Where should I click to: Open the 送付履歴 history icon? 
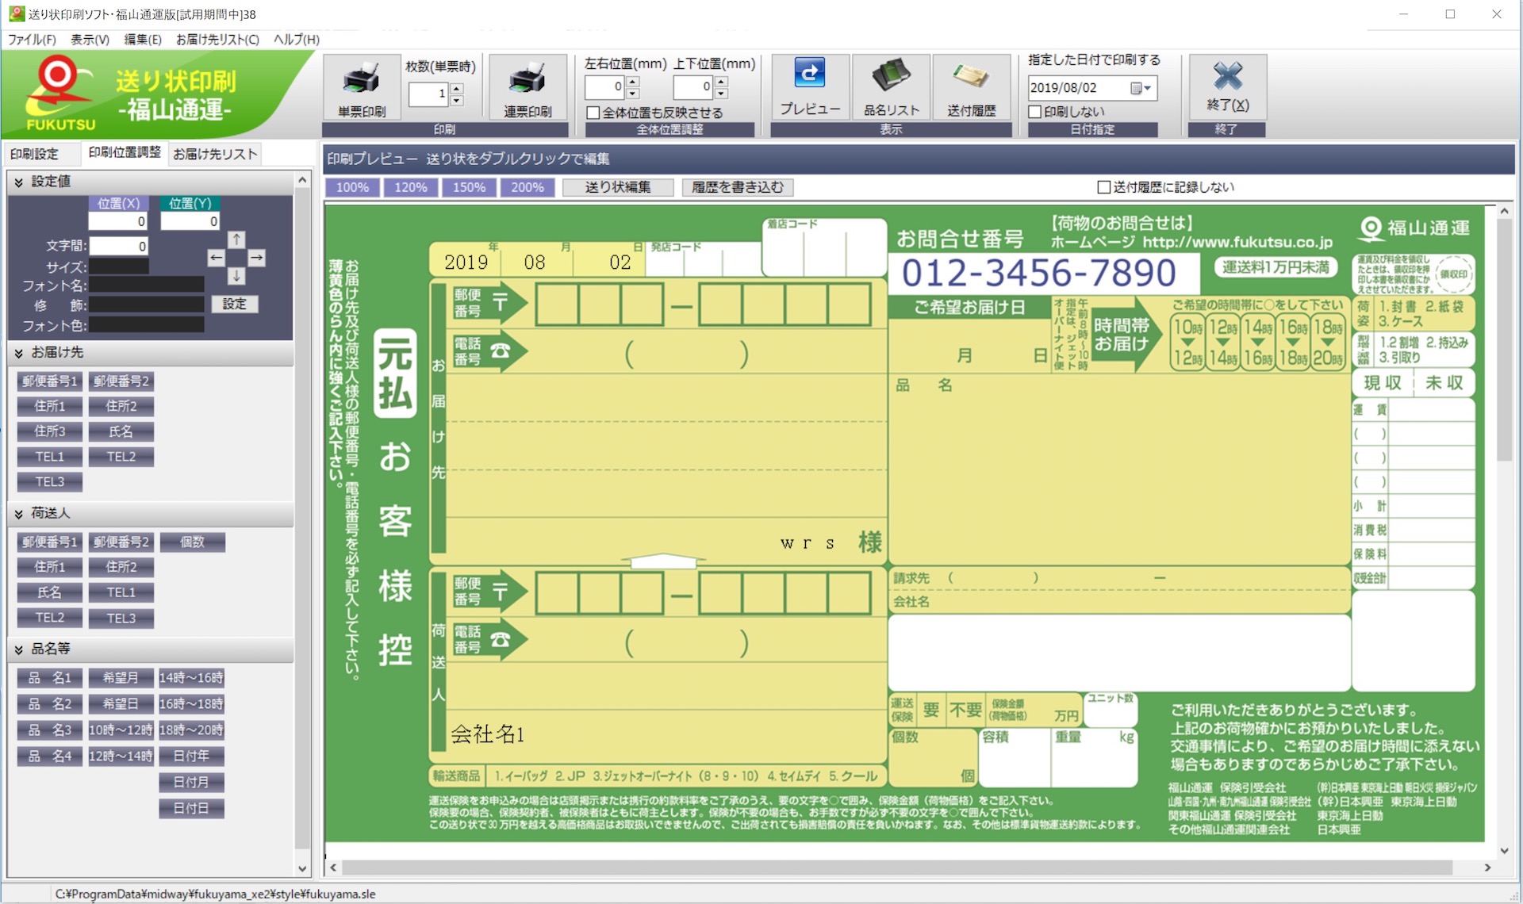coord(971,76)
